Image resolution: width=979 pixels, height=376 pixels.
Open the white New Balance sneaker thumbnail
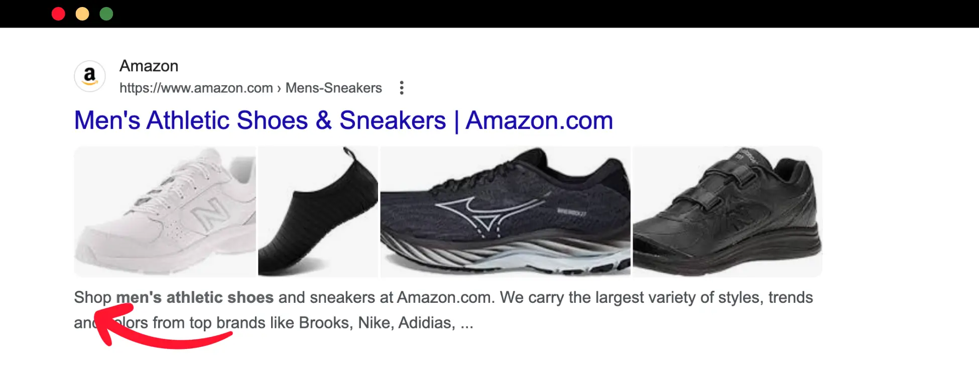pyautogui.click(x=165, y=211)
